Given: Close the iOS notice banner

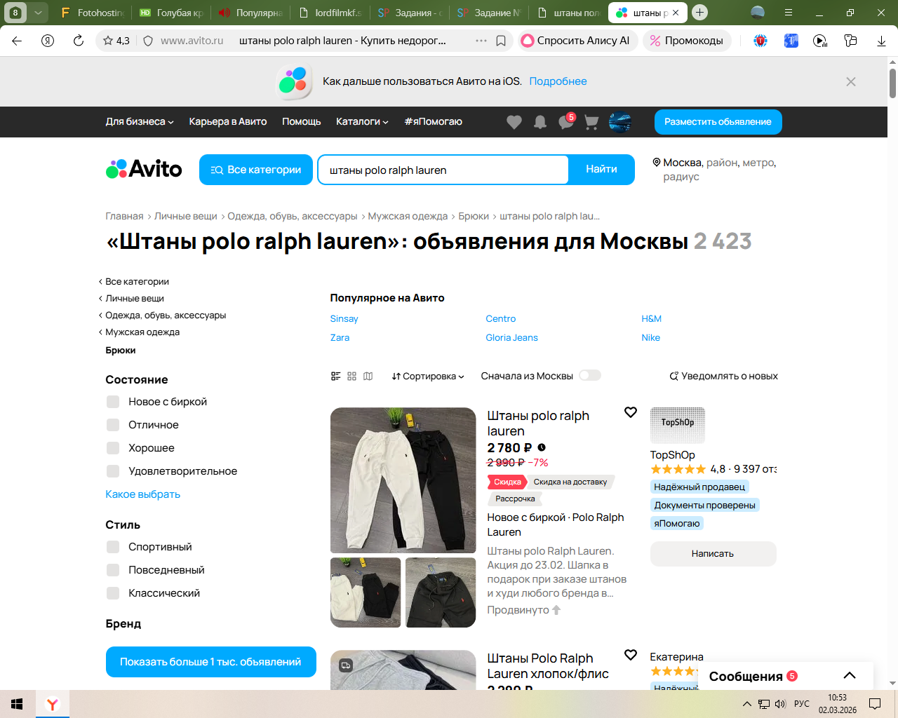Looking at the screenshot, I should pos(851,82).
